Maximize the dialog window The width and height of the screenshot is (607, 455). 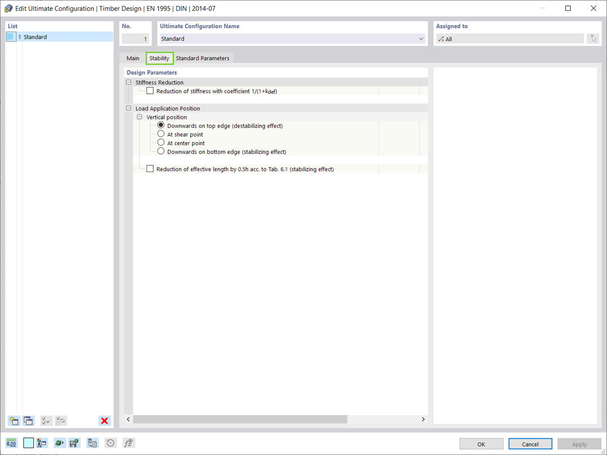point(568,8)
